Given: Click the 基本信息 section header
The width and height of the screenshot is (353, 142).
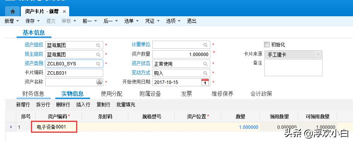Looking at the screenshot, I should (x=34, y=33).
